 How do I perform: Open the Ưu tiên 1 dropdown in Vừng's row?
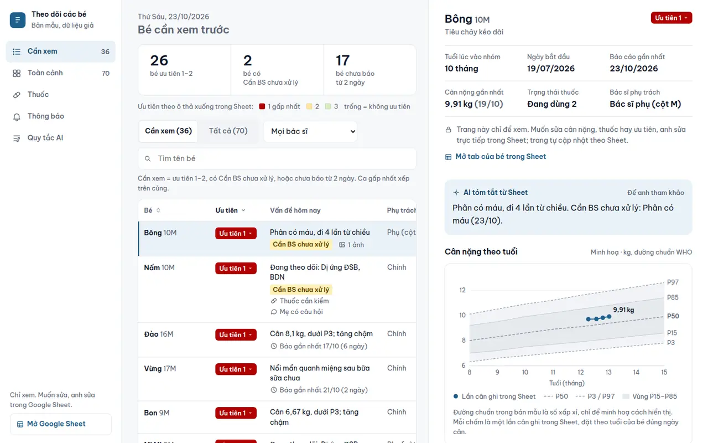click(236, 369)
